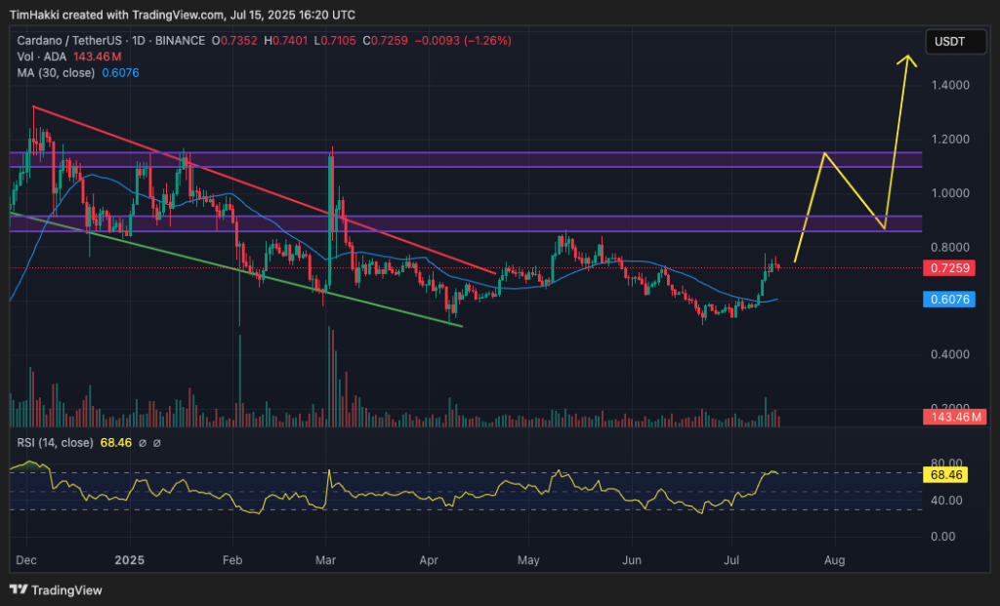
Task: Click the yellow projection arrowhead near USDT
Action: [909, 61]
